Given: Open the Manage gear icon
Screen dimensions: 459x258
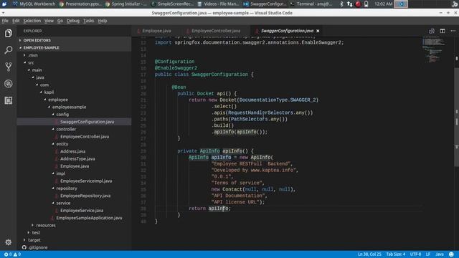Looking at the screenshot, I should 8,242.
